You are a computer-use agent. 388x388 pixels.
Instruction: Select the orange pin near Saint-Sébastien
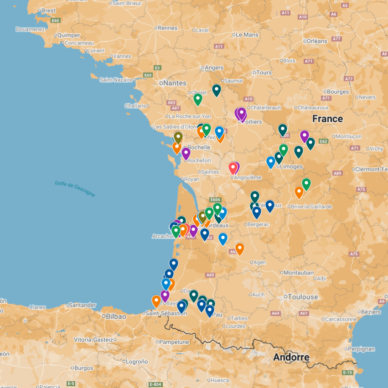click(x=156, y=301)
